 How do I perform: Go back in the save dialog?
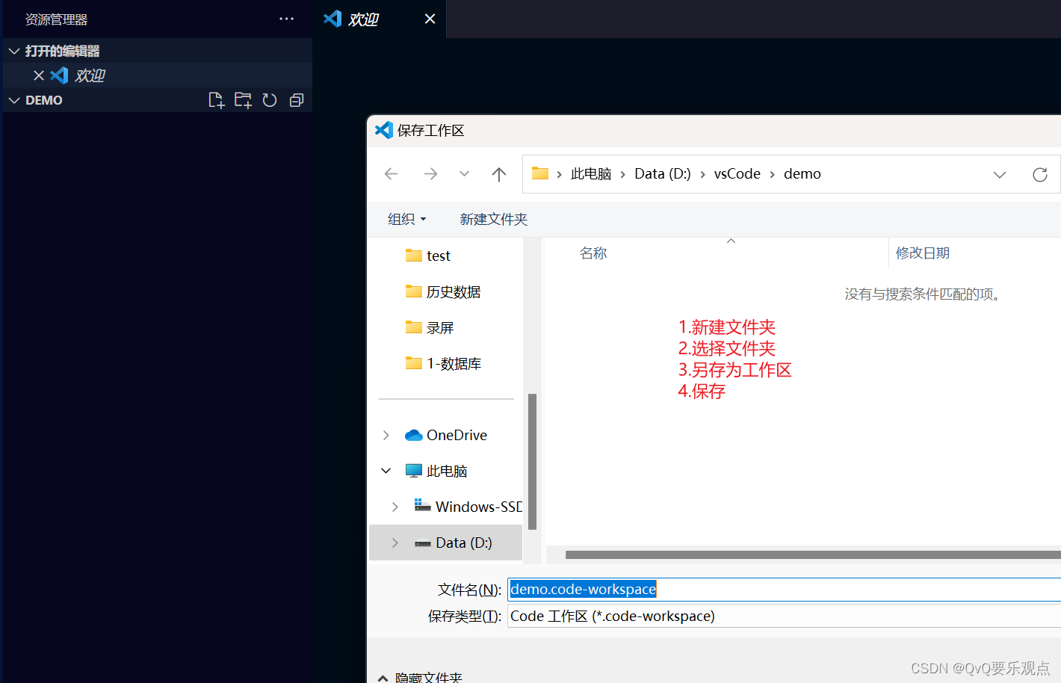click(391, 174)
